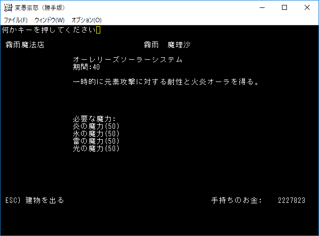319x236 pixels.
Task: Click the 期間:40 duration line
Action: pos(86,67)
